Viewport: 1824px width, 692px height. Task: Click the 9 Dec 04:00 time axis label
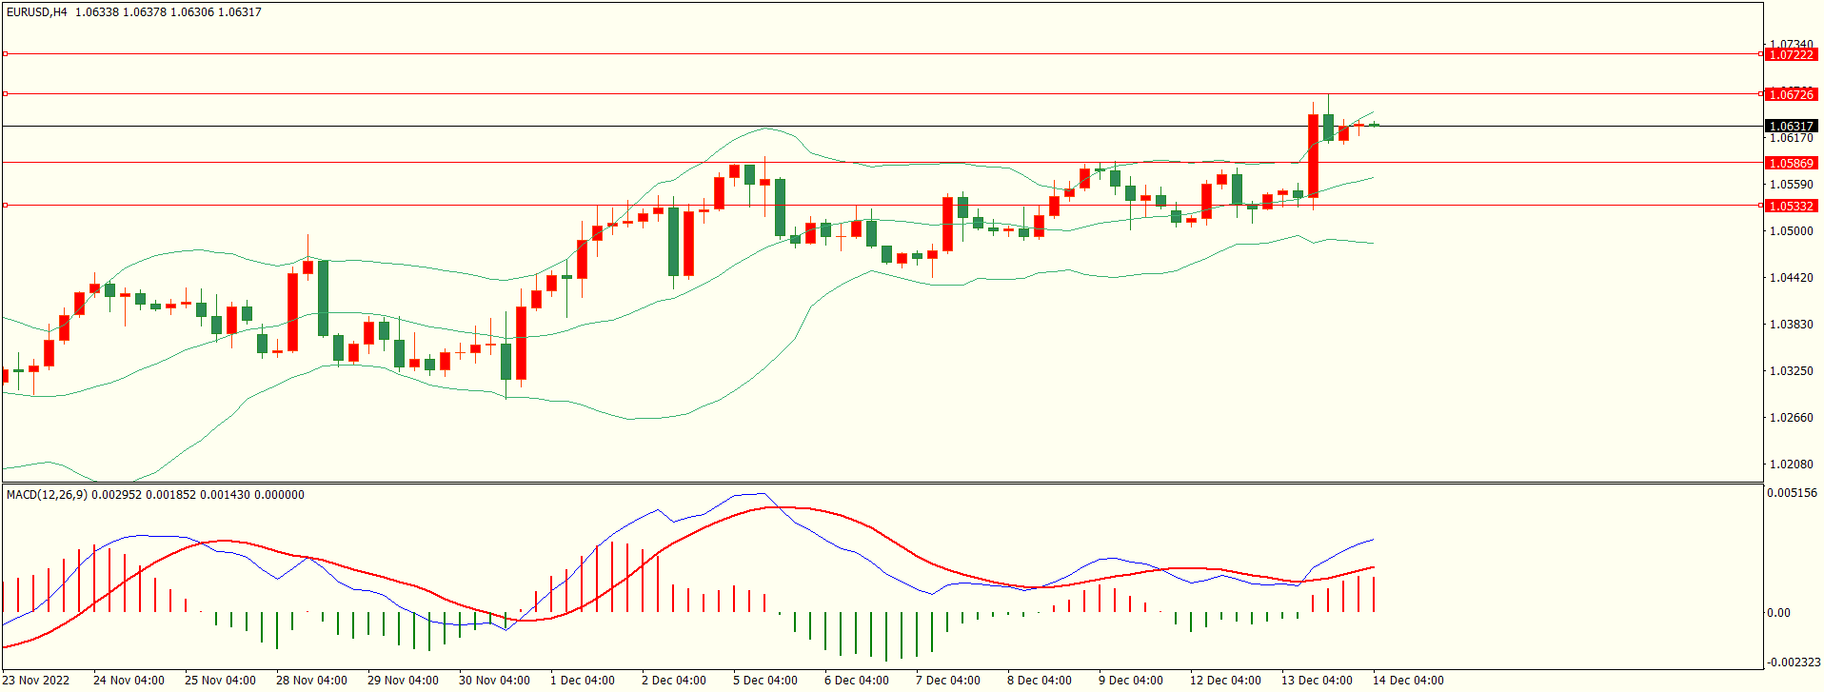1131,681
